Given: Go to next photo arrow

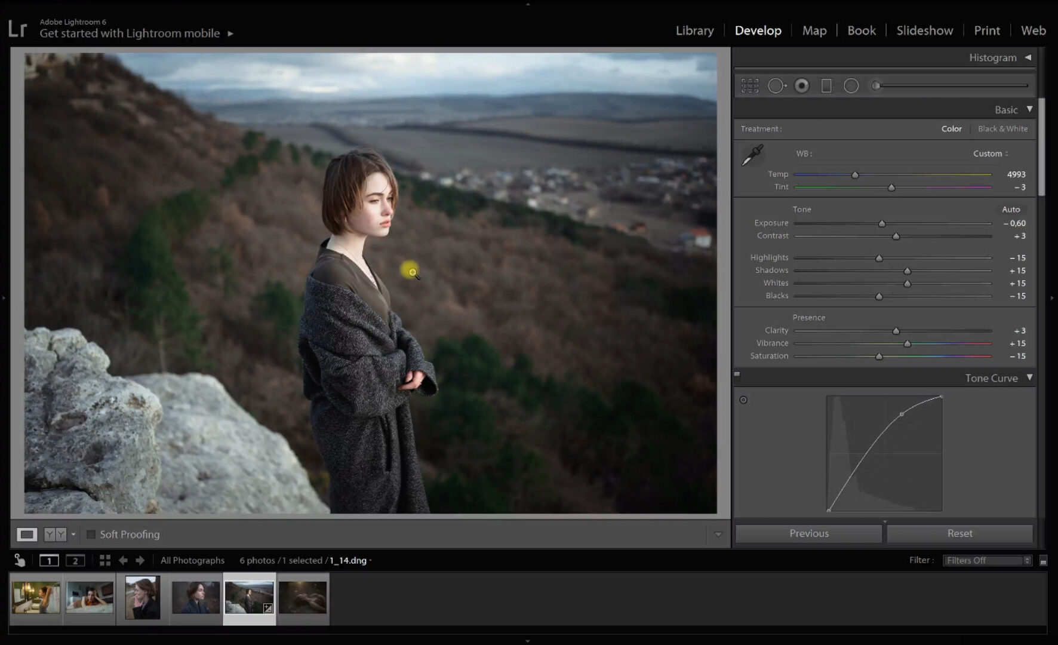Looking at the screenshot, I should coord(140,560).
